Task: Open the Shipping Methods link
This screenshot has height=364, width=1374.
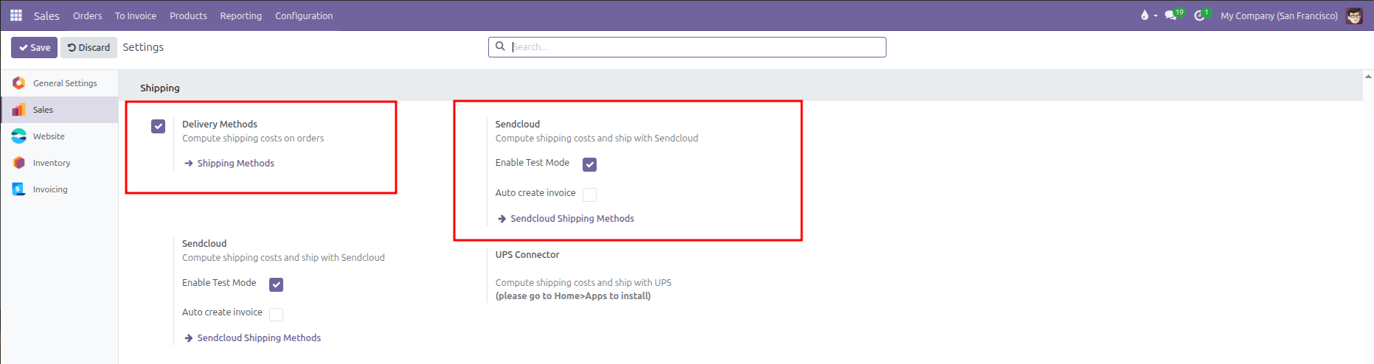Action: pos(235,164)
